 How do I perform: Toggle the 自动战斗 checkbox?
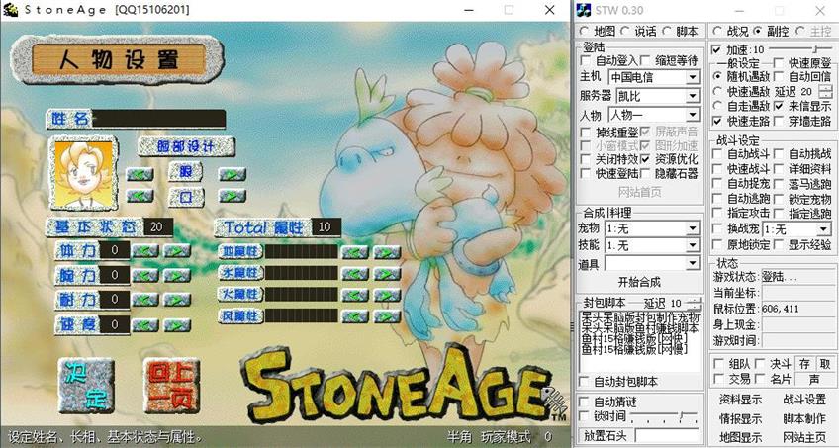pyautogui.click(x=719, y=154)
